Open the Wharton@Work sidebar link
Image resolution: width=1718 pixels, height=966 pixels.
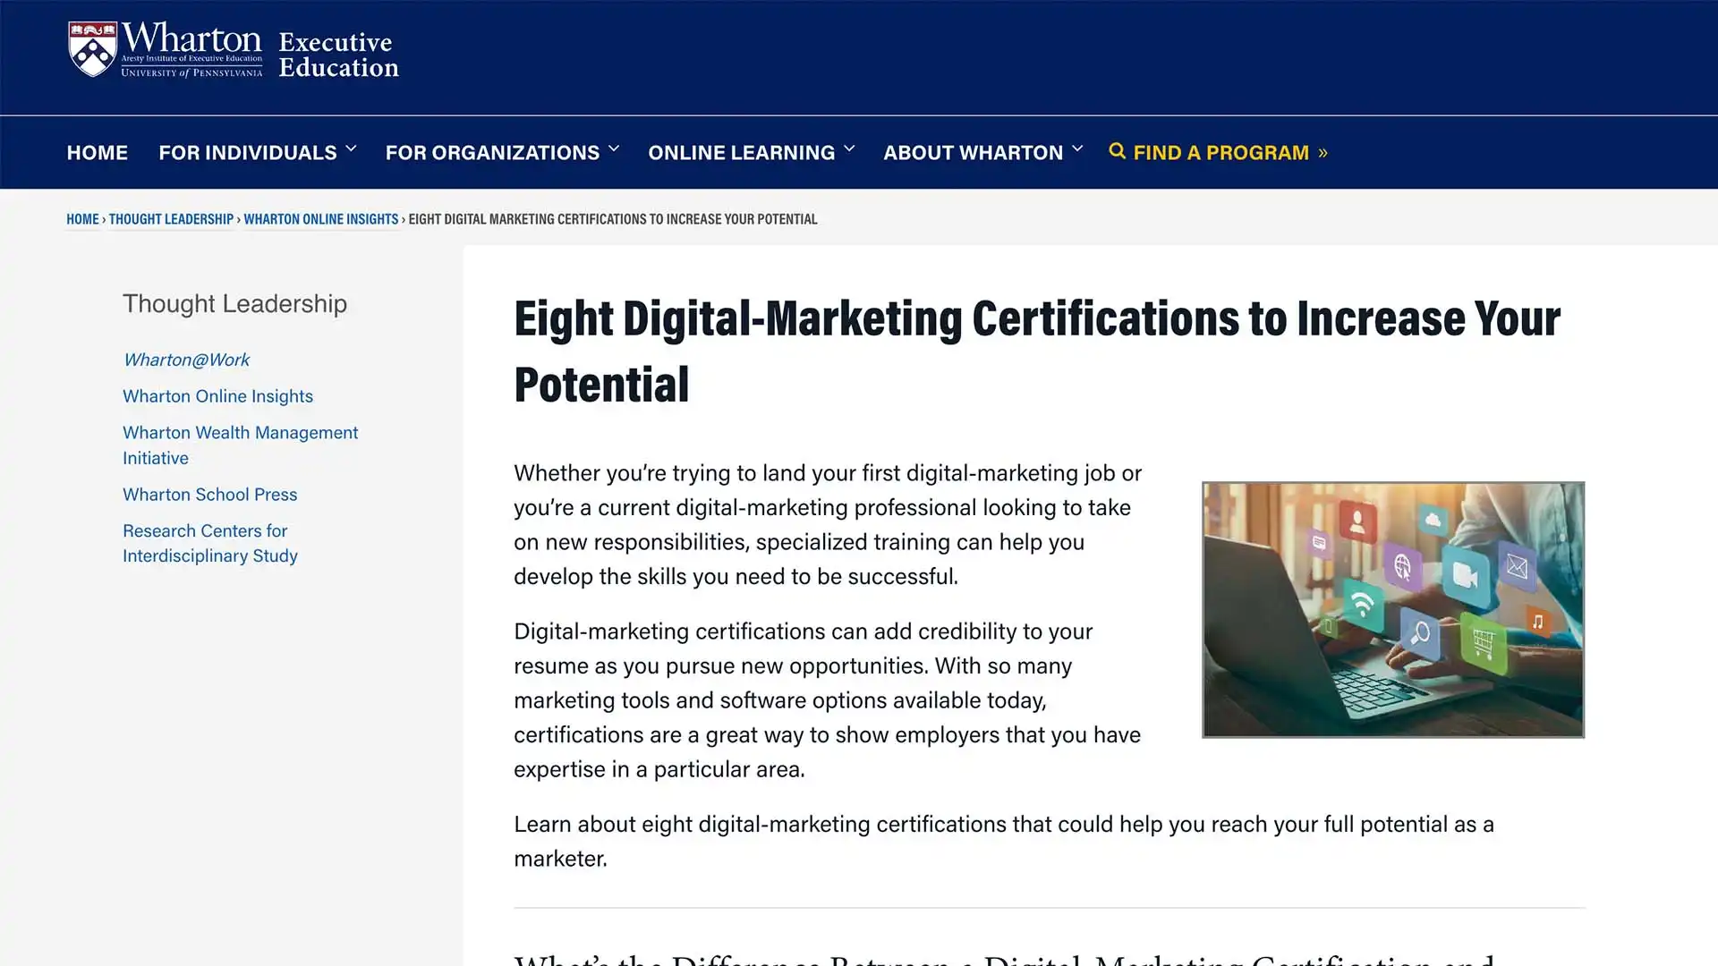click(x=186, y=360)
